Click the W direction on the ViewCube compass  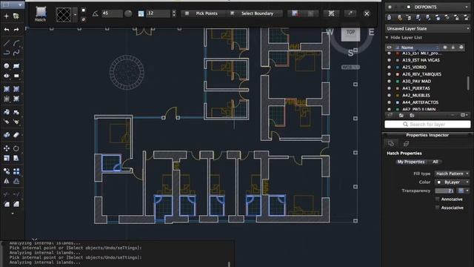pos(330,32)
